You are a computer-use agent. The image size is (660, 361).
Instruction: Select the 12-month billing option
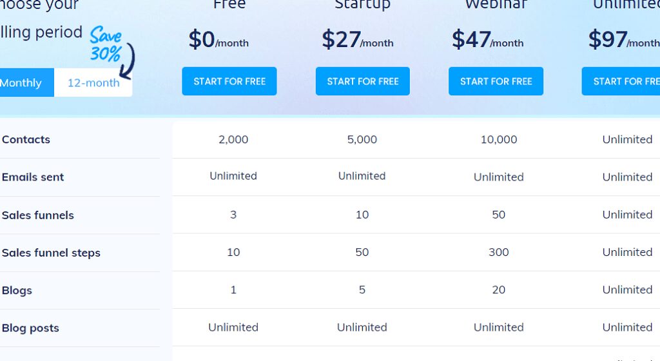coord(93,83)
